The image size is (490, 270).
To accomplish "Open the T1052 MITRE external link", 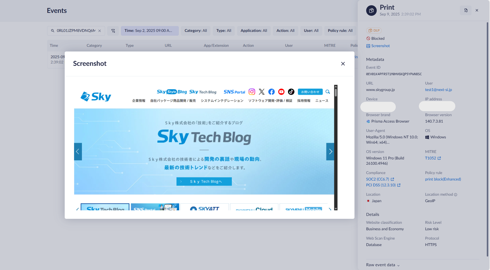I will [x=433, y=158].
